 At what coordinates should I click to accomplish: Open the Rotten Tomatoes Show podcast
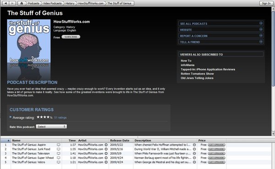coord(197,74)
